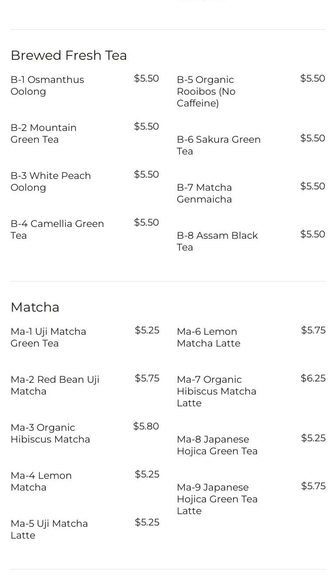Select Ma-8 Japanese Hojica Green Tea

point(217,445)
